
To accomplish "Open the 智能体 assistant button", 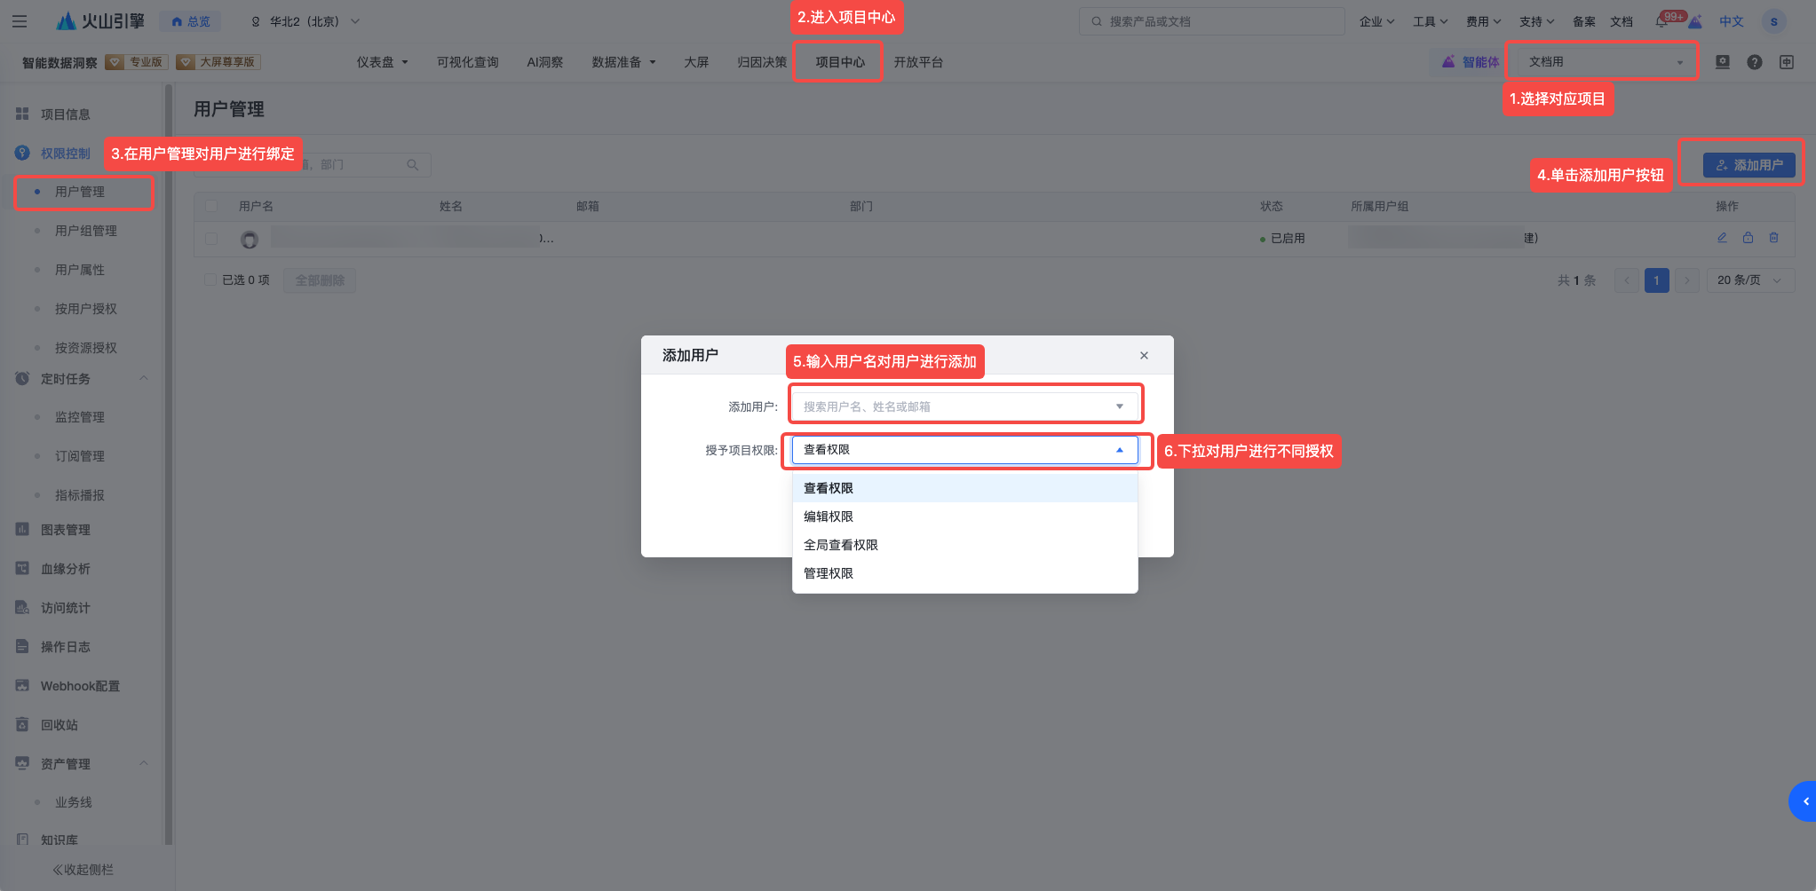I will [1470, 62].
